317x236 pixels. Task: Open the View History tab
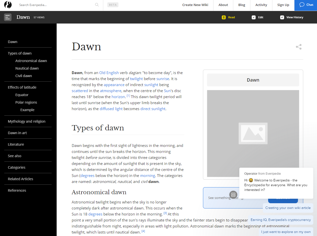[x=292, y=17]
